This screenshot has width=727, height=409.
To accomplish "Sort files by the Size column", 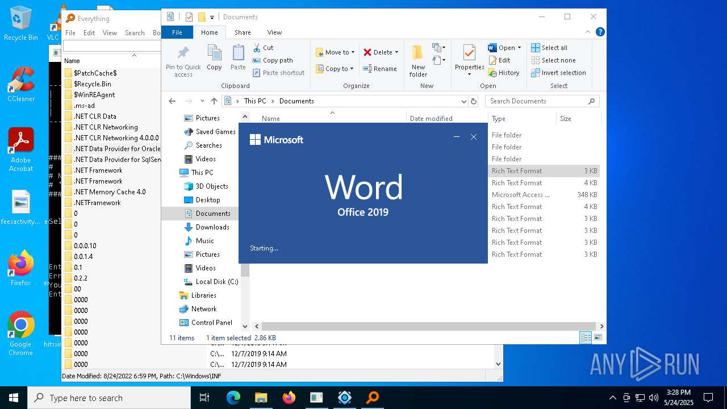I will click(578, 119).
